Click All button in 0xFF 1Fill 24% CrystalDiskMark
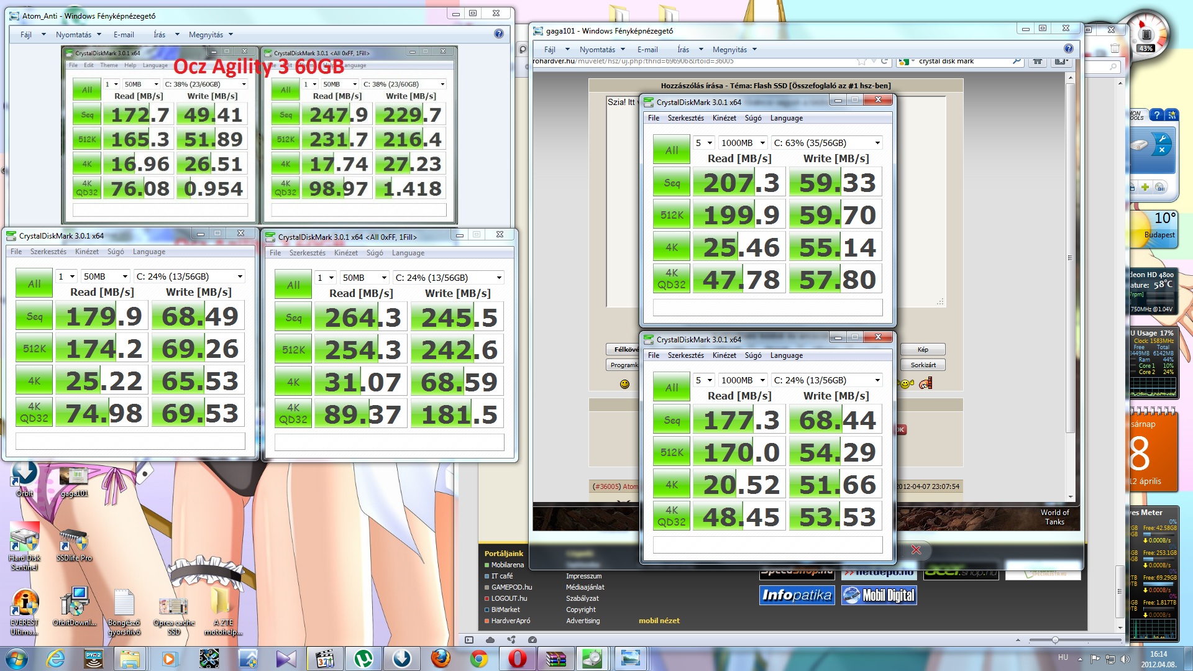This screenshot has height=671, width=1193. coord(293,285)
